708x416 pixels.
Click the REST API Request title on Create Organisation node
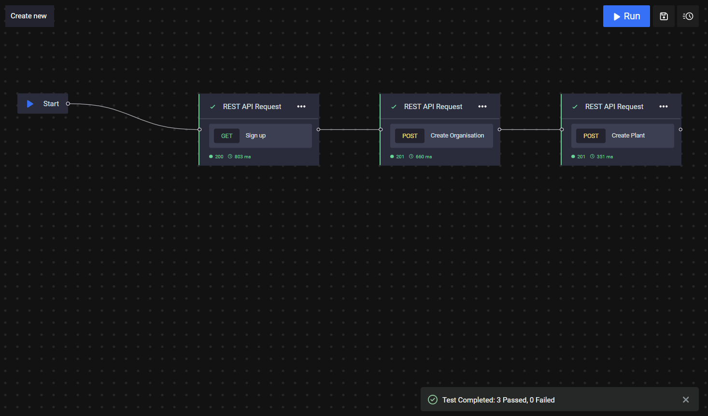(433, 107)
